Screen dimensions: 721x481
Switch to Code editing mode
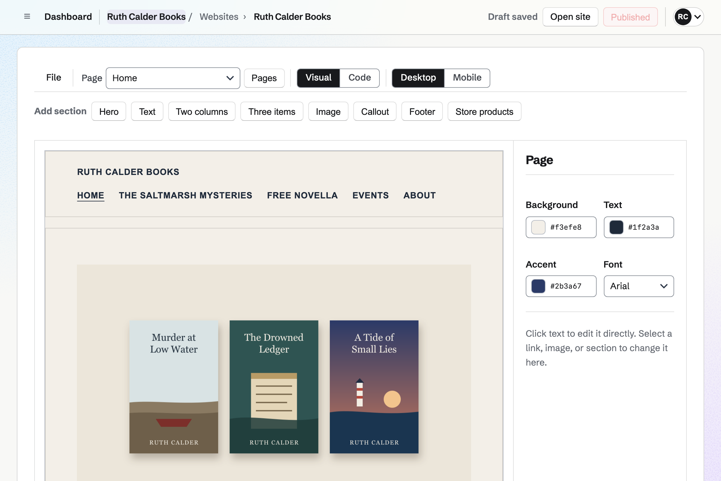pyautogui.click(x=360, y=78)
